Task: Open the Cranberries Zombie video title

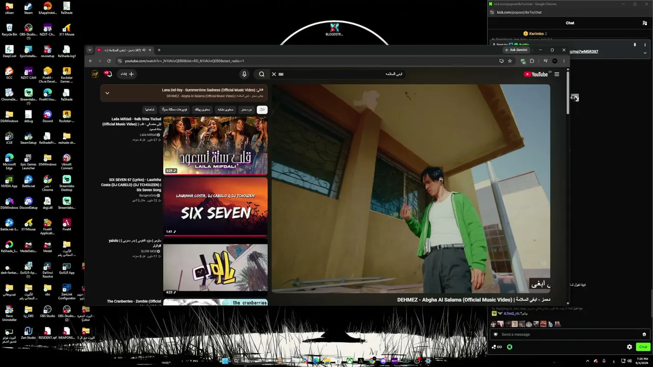Action: point(134,301)
